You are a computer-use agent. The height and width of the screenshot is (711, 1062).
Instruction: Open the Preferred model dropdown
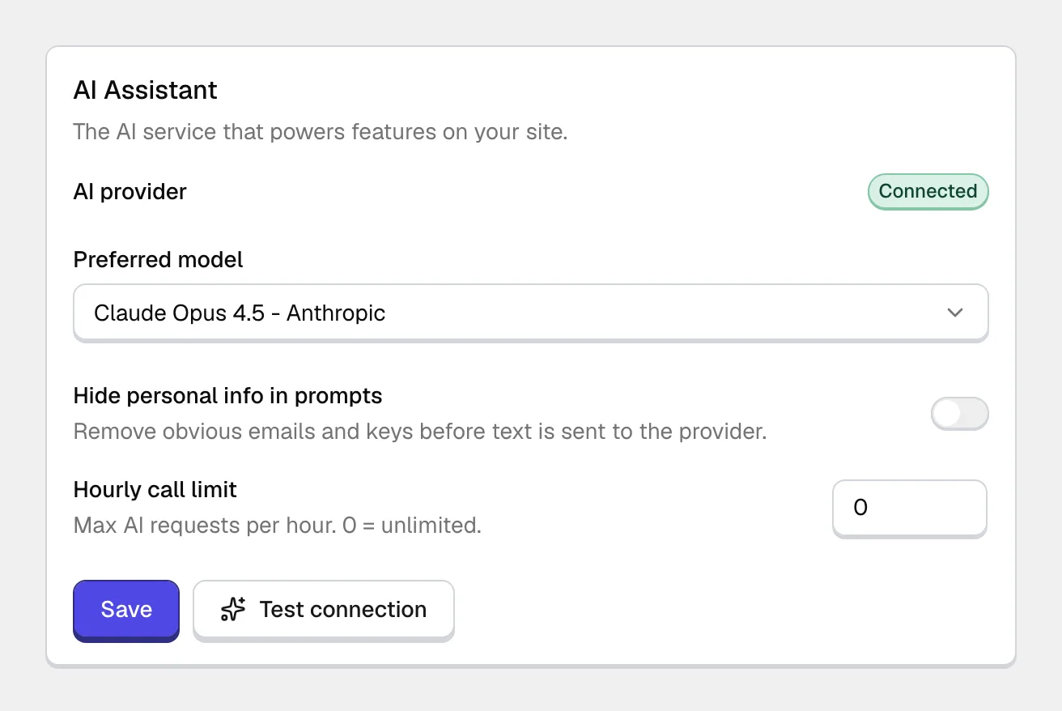(x=531, y=313)
